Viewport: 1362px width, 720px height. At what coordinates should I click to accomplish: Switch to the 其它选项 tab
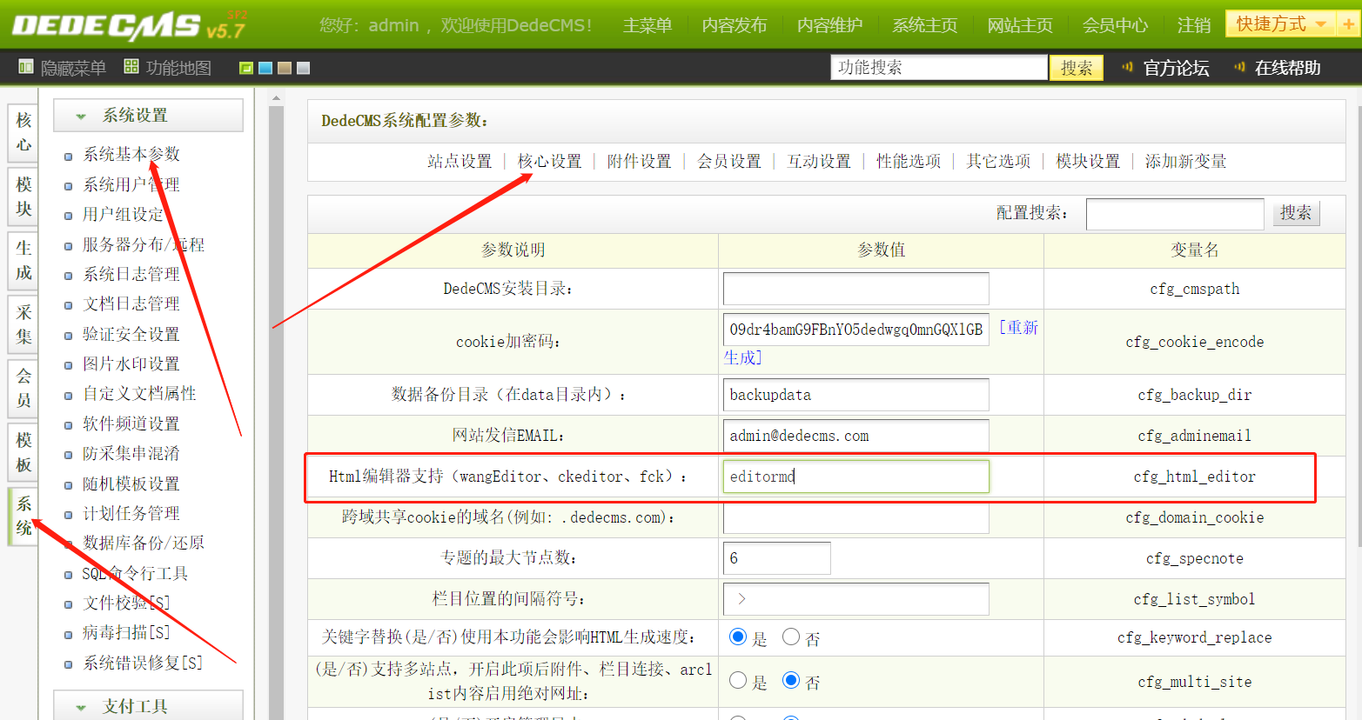(998, 161)
